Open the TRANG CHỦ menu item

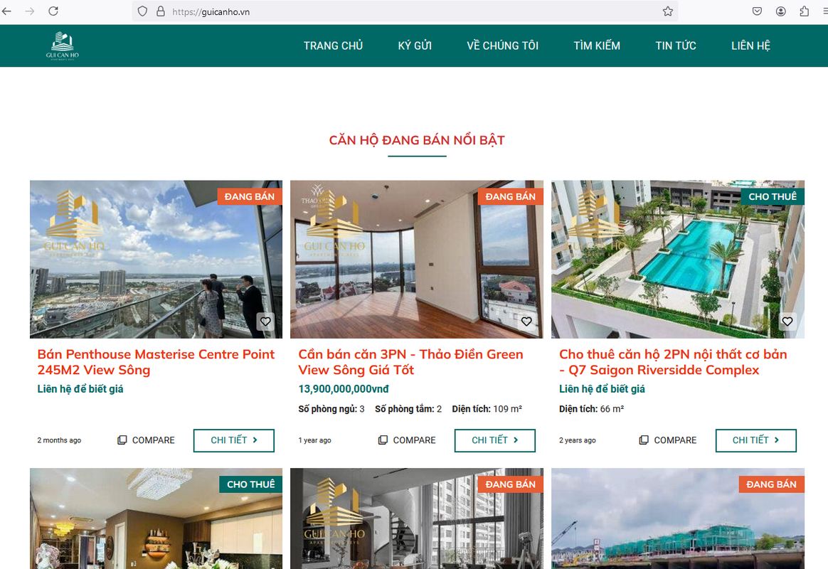click(x=333, y=46)
